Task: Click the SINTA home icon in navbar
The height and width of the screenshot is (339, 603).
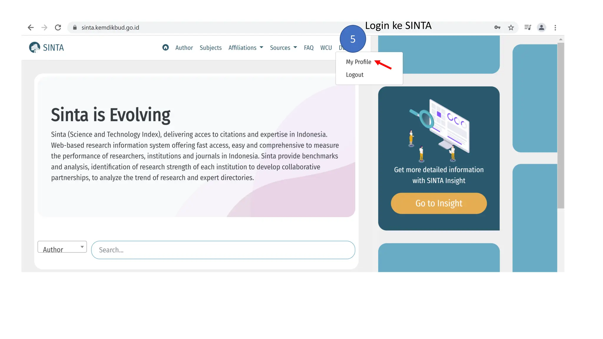Action: click(165, 47)
